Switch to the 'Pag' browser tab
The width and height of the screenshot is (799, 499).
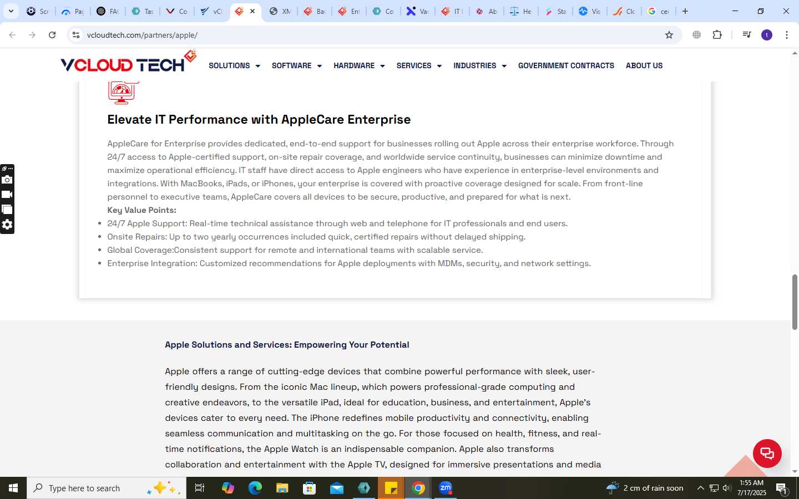[x=73, y=11]
